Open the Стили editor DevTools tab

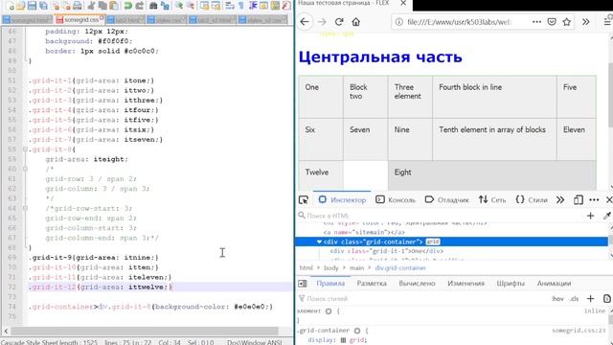click(x=532, y=200)
